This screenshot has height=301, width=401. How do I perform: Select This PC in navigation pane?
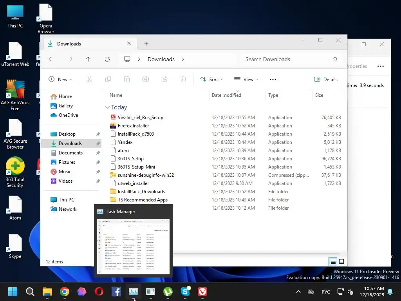pos(62,199)
